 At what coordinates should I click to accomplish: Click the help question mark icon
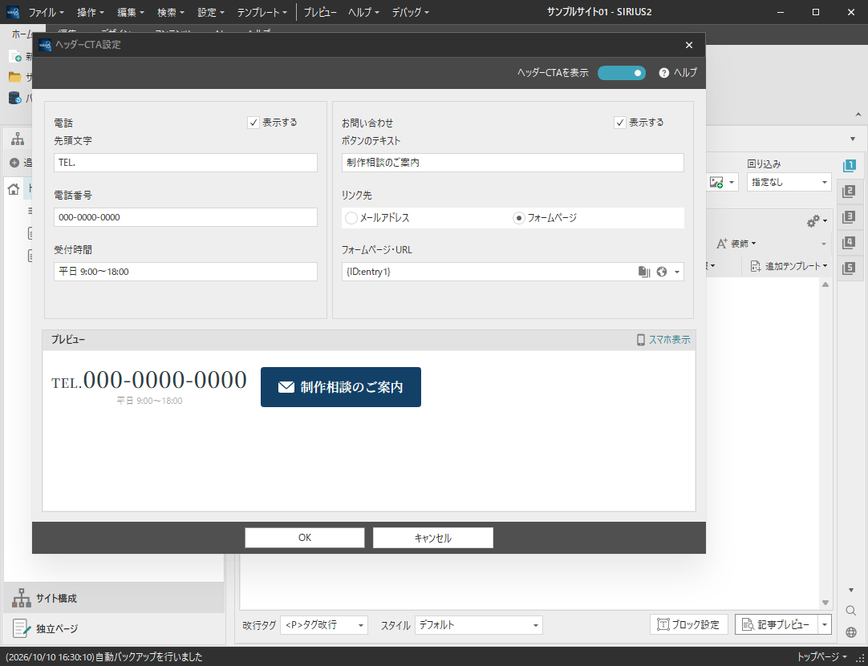[664, 73]
